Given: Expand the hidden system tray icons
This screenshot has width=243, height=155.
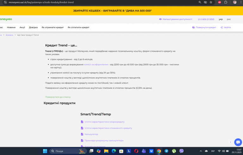Looking at the screenshot, I should point(201,151).
